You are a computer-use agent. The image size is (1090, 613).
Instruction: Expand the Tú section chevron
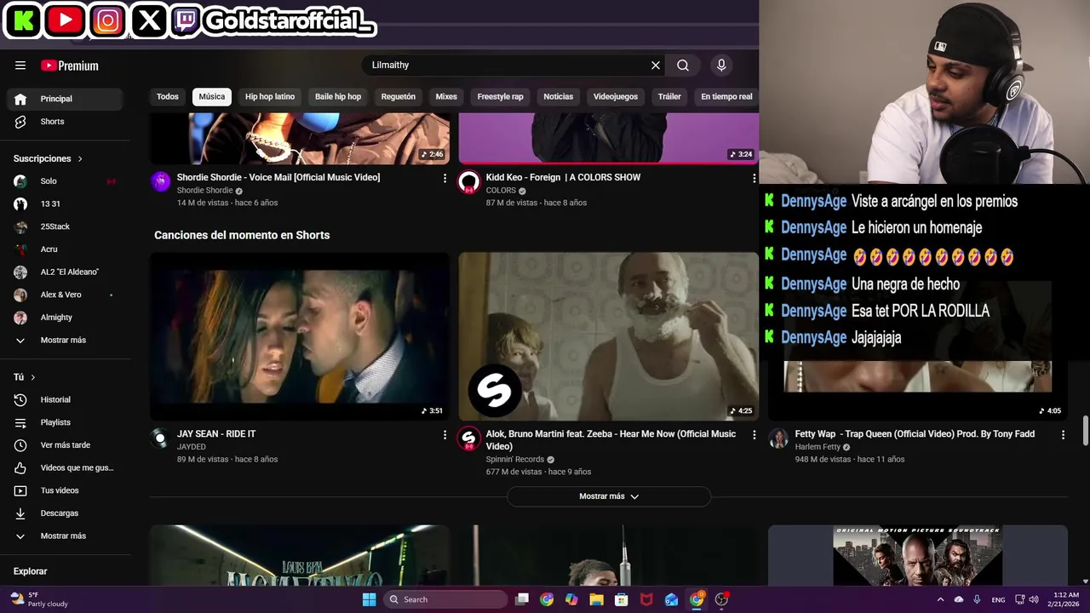[33, 377]
